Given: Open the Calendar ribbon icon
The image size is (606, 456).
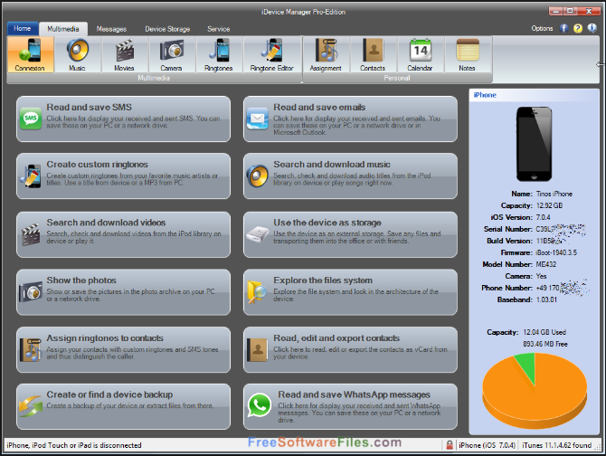Looking at the screenshot, I should (x=420, y=54).
